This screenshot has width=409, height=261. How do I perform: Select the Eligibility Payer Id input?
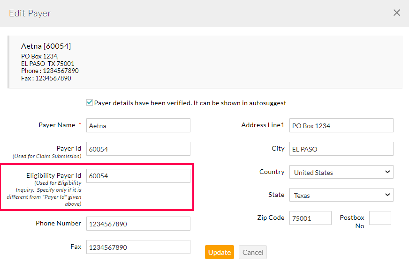[138, 176]
